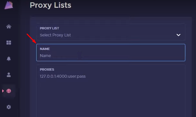This screenshot has width=196, height=117.
Task: Open the Select Proxy List dropdown
Action: coord(111,32)
